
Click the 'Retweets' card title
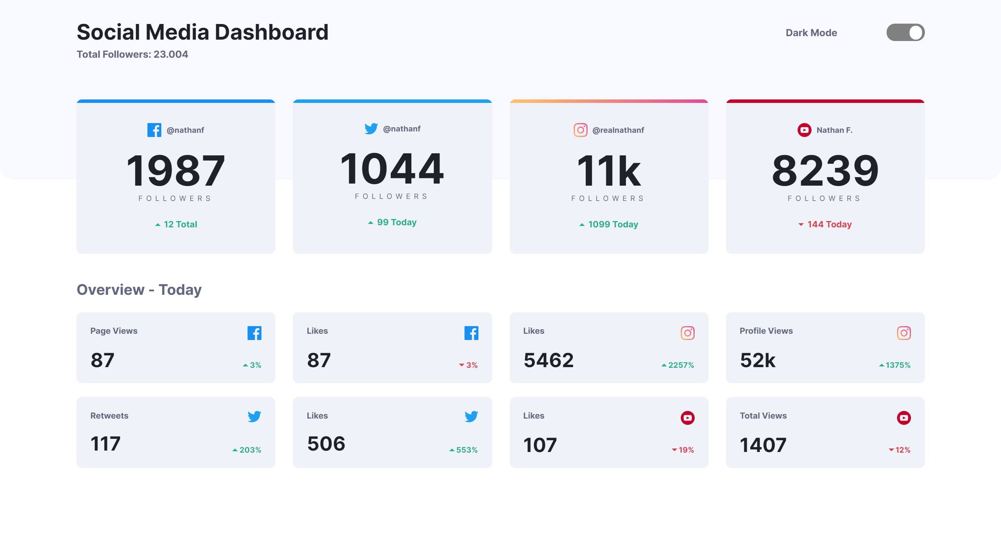pos(109,415)
